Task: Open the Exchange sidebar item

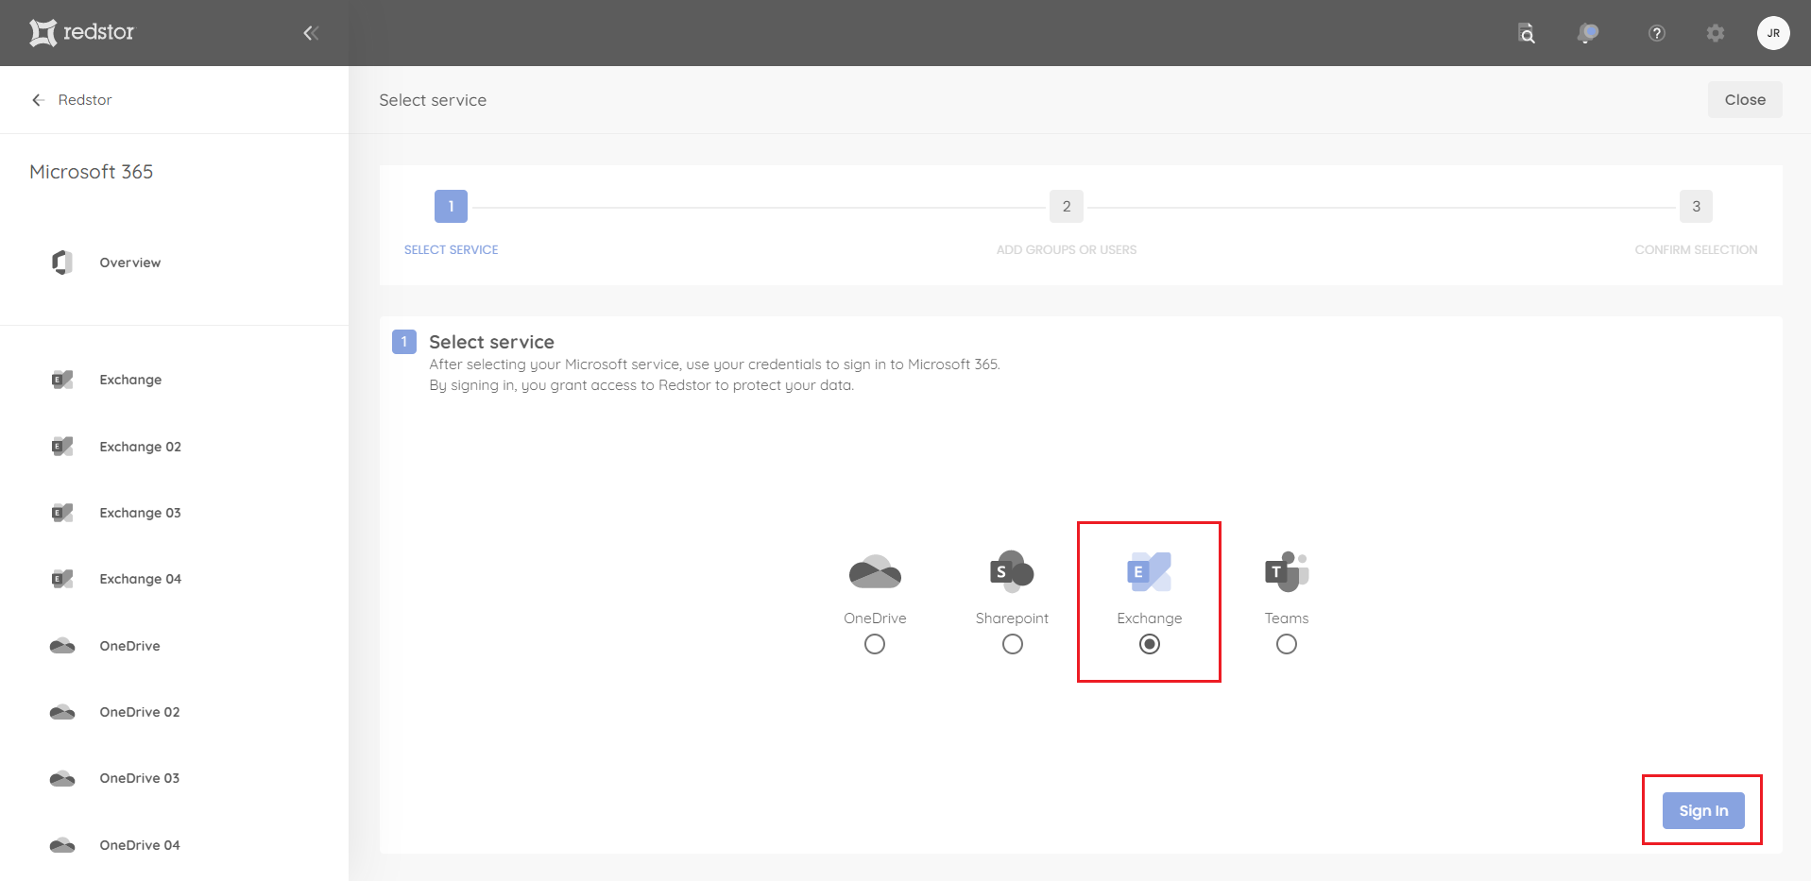Action: tap(130, 380)
